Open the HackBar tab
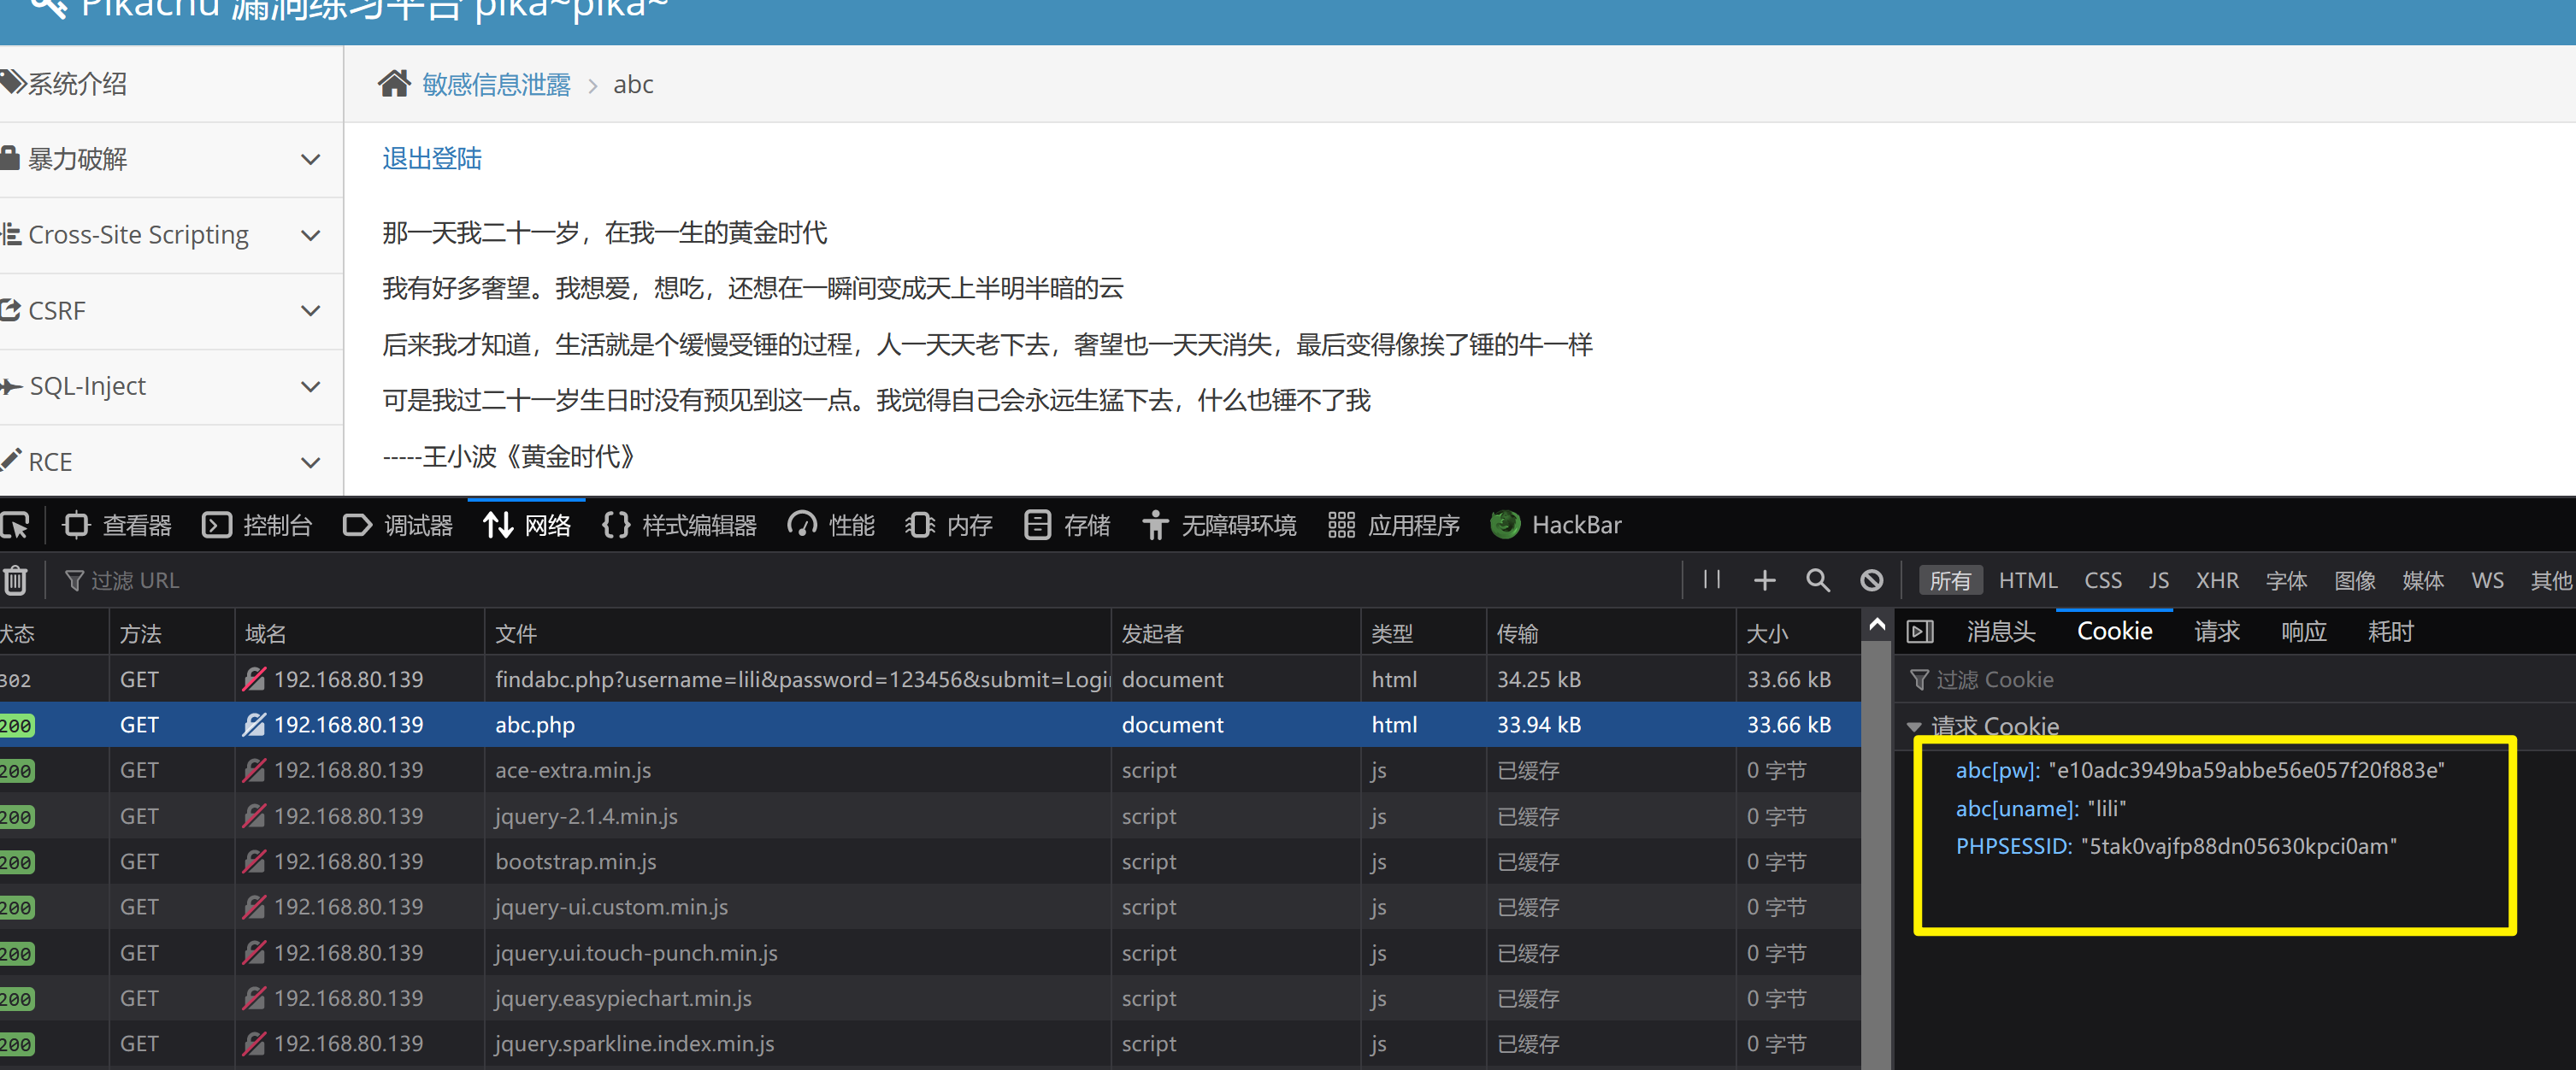The image size is (2576, 1070). (1556, 525)
